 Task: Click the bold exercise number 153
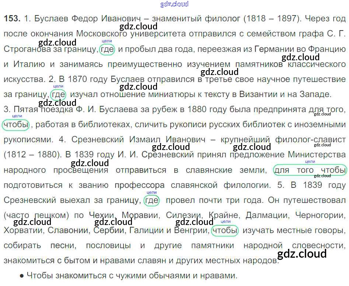[x=12, y=18]
